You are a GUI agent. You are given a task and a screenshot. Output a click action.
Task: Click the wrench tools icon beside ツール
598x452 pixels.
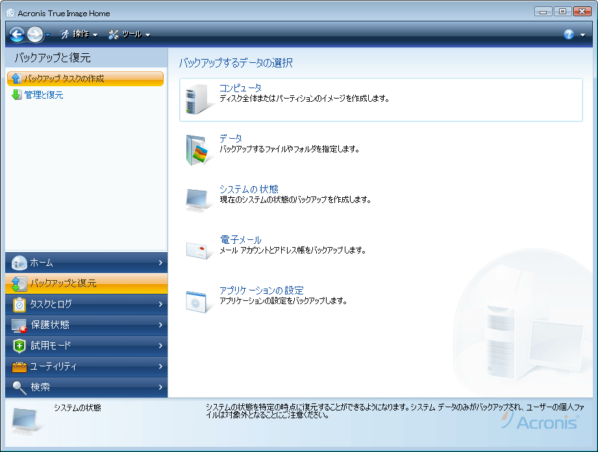click(x=113, y=34)
